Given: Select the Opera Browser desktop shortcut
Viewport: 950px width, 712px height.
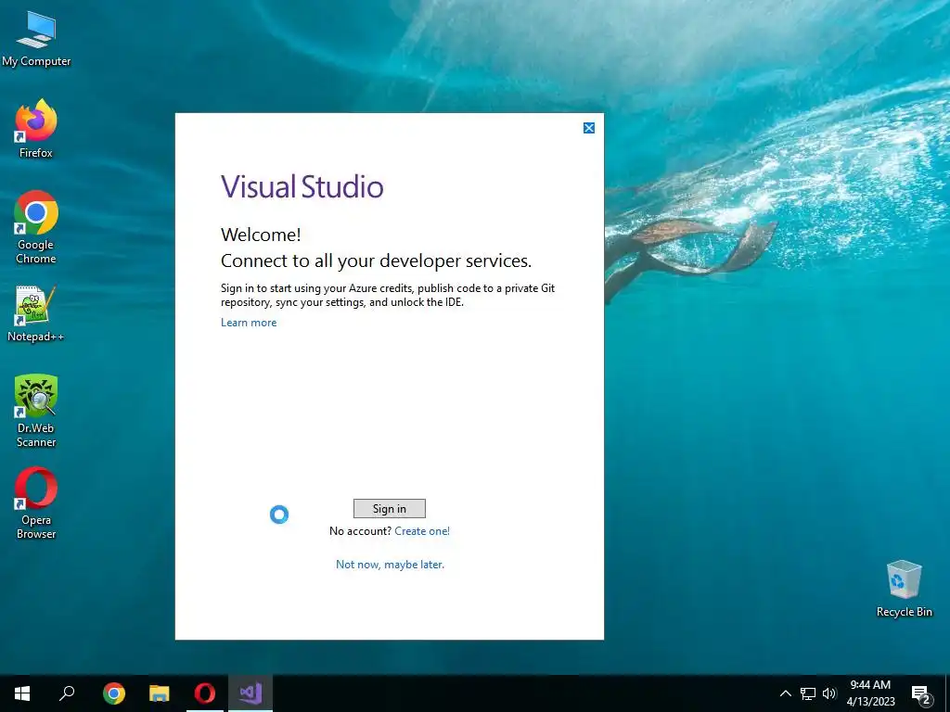Looking at the screenshot, I should coord(36,502).
